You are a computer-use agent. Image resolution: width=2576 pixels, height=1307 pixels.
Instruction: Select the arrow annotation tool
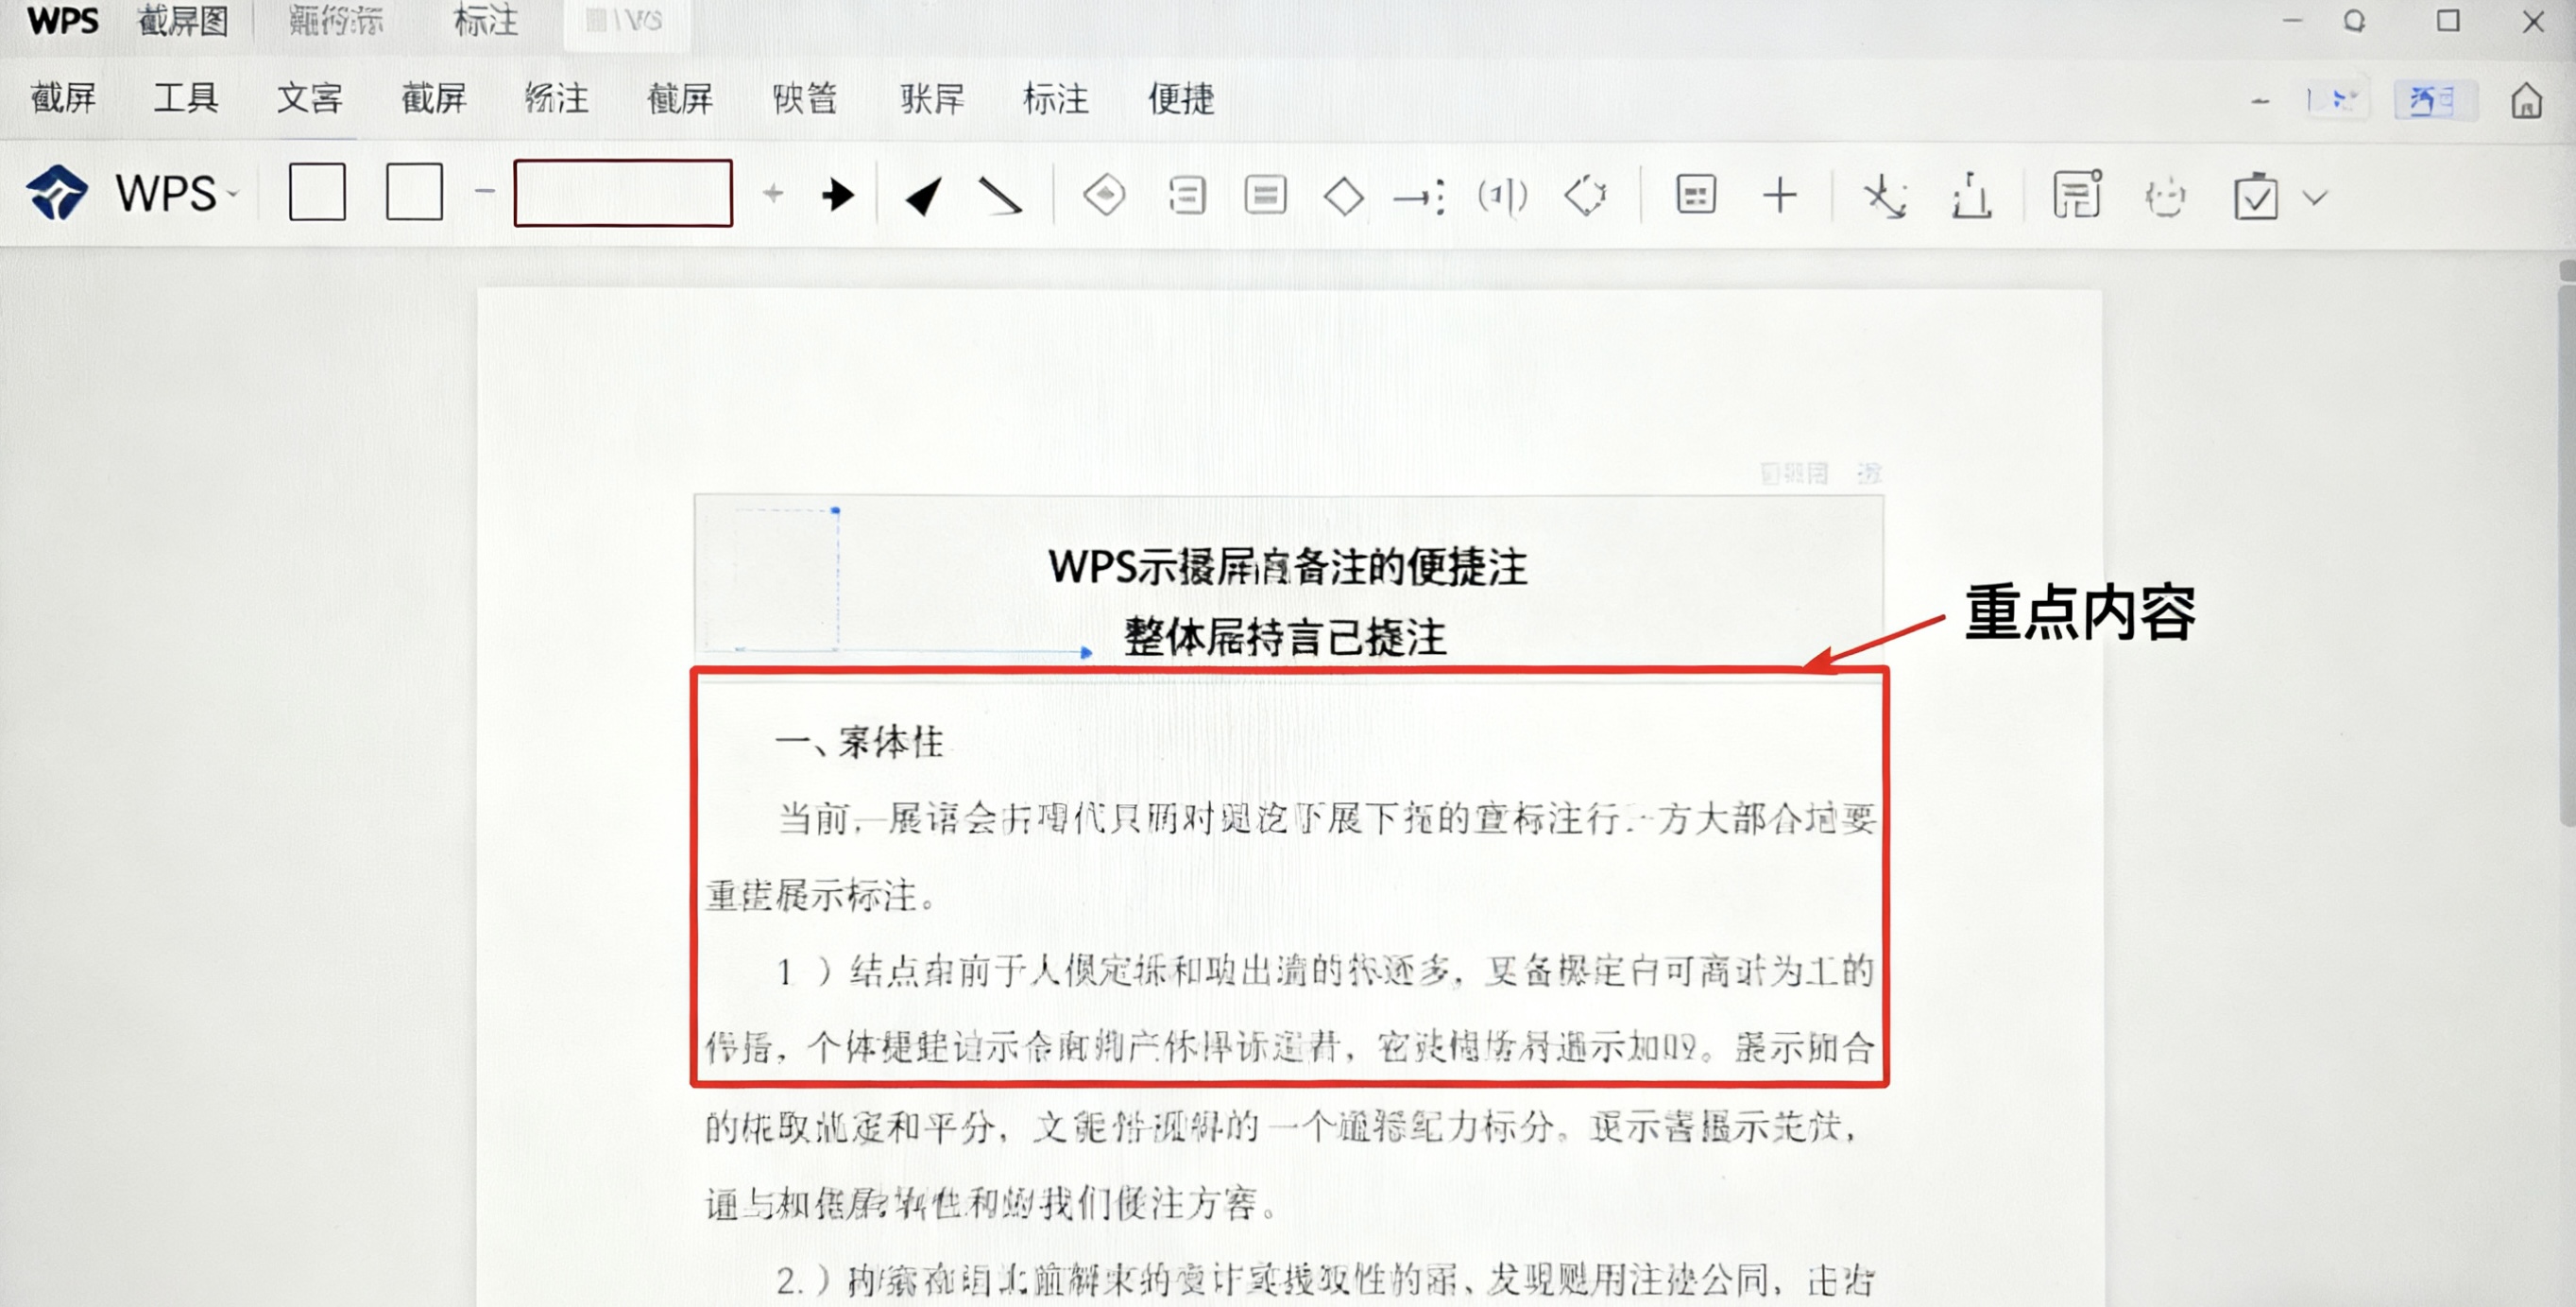tap(837, 197)
